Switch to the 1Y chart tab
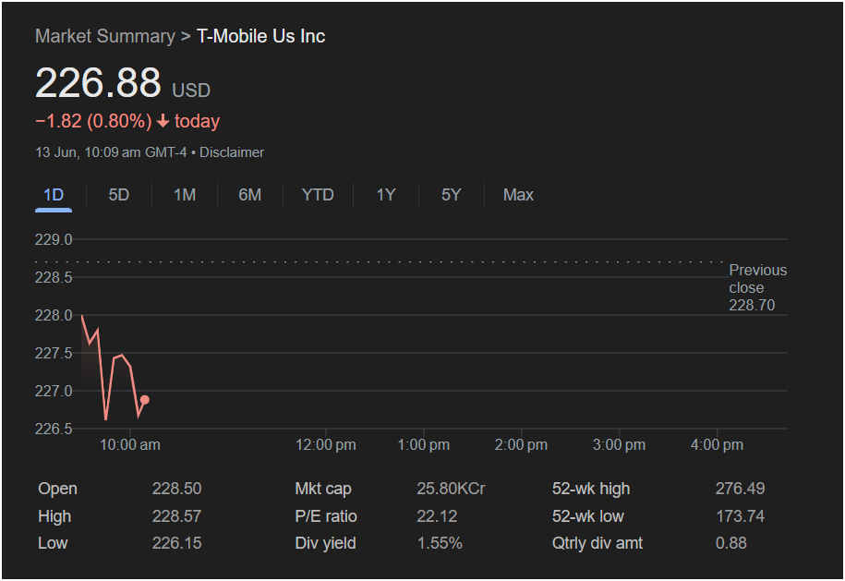The width and height of the screenshot is (845, 581). click(x=386, y=195)
